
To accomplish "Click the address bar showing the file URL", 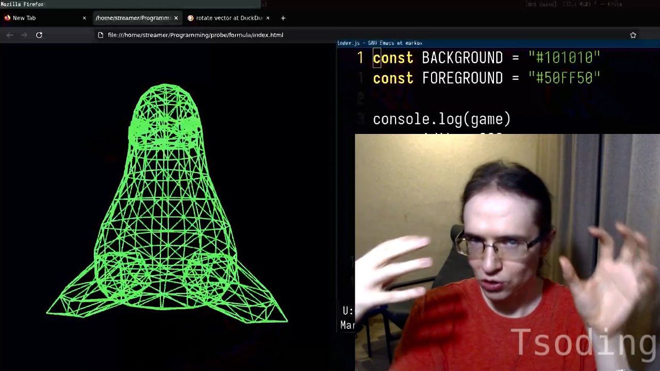I will (191, 35).
